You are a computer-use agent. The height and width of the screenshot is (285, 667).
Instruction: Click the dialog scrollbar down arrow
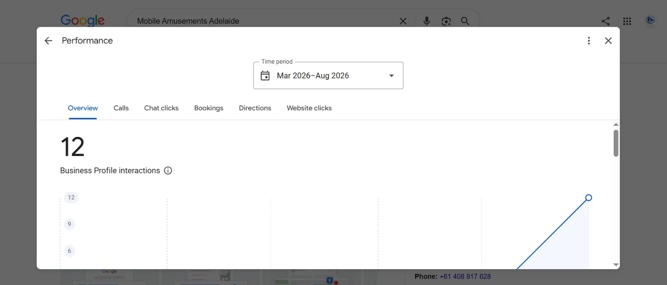(616, 265)
